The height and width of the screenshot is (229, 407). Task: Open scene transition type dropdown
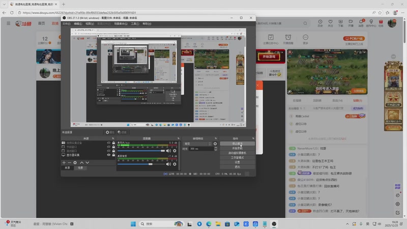point(197,144)
